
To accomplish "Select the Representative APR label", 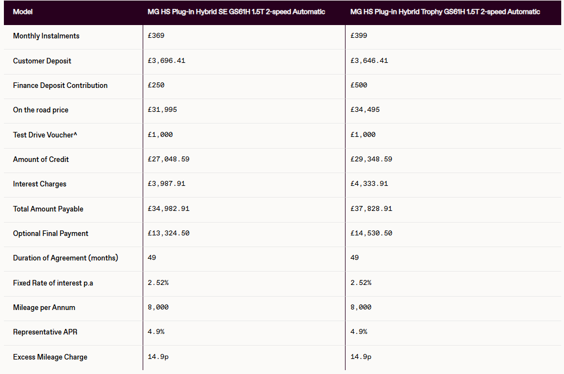I will click(x=45, y=332).
